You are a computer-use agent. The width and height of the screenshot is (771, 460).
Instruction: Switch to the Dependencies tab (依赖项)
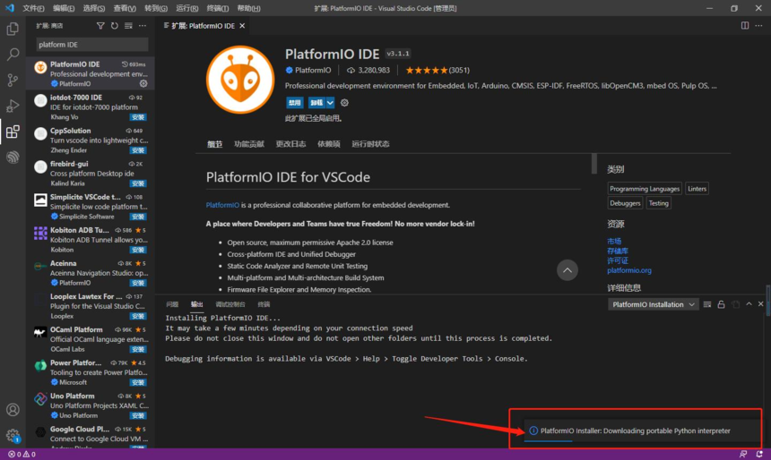(x=328, y=144)
